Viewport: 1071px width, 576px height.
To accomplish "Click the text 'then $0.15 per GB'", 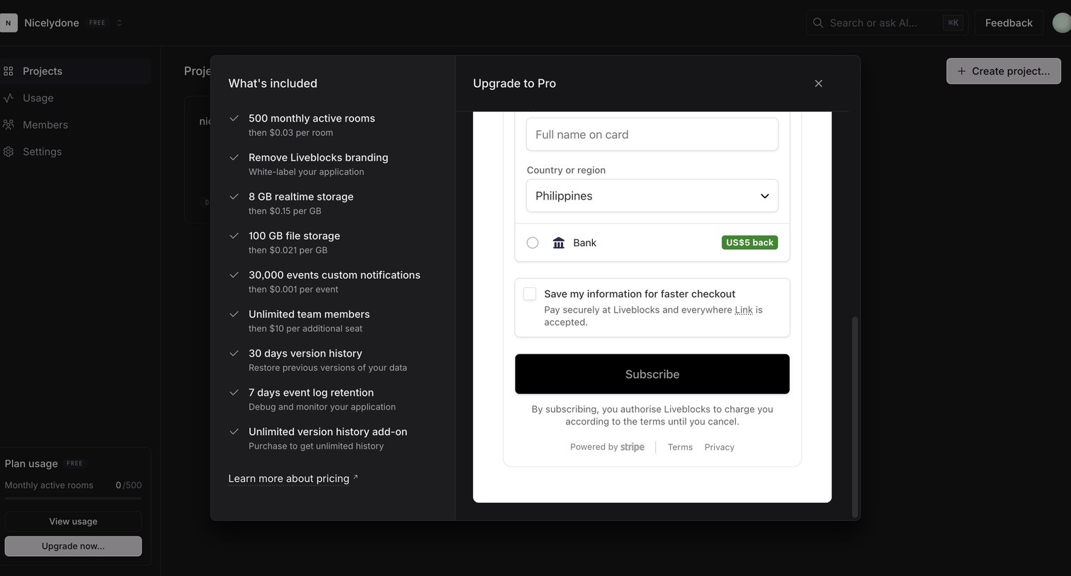I will pyautogui.click(x=285, y=211).
